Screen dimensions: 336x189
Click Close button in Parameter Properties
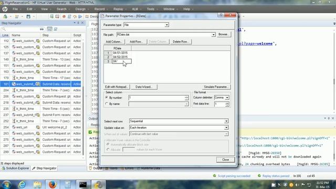[x=225, y=160]
